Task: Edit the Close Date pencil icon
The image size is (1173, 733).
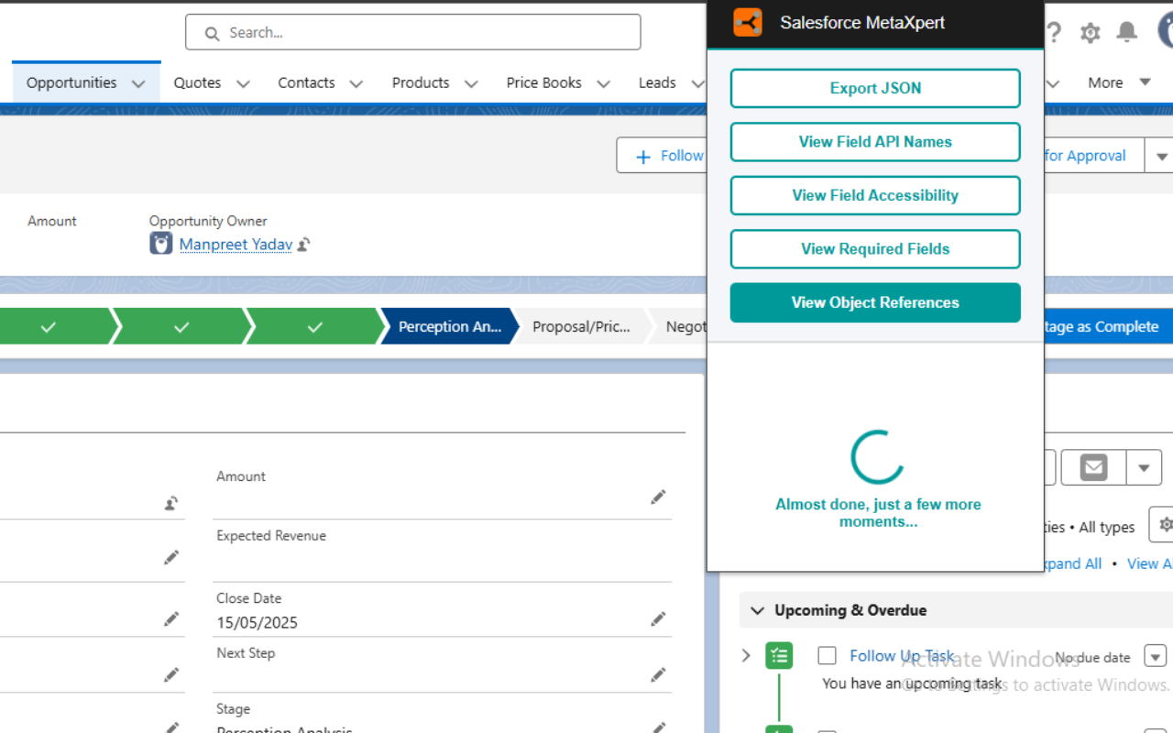Action: 658,619
